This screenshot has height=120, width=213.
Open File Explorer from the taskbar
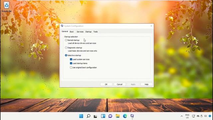click(117, 116)
